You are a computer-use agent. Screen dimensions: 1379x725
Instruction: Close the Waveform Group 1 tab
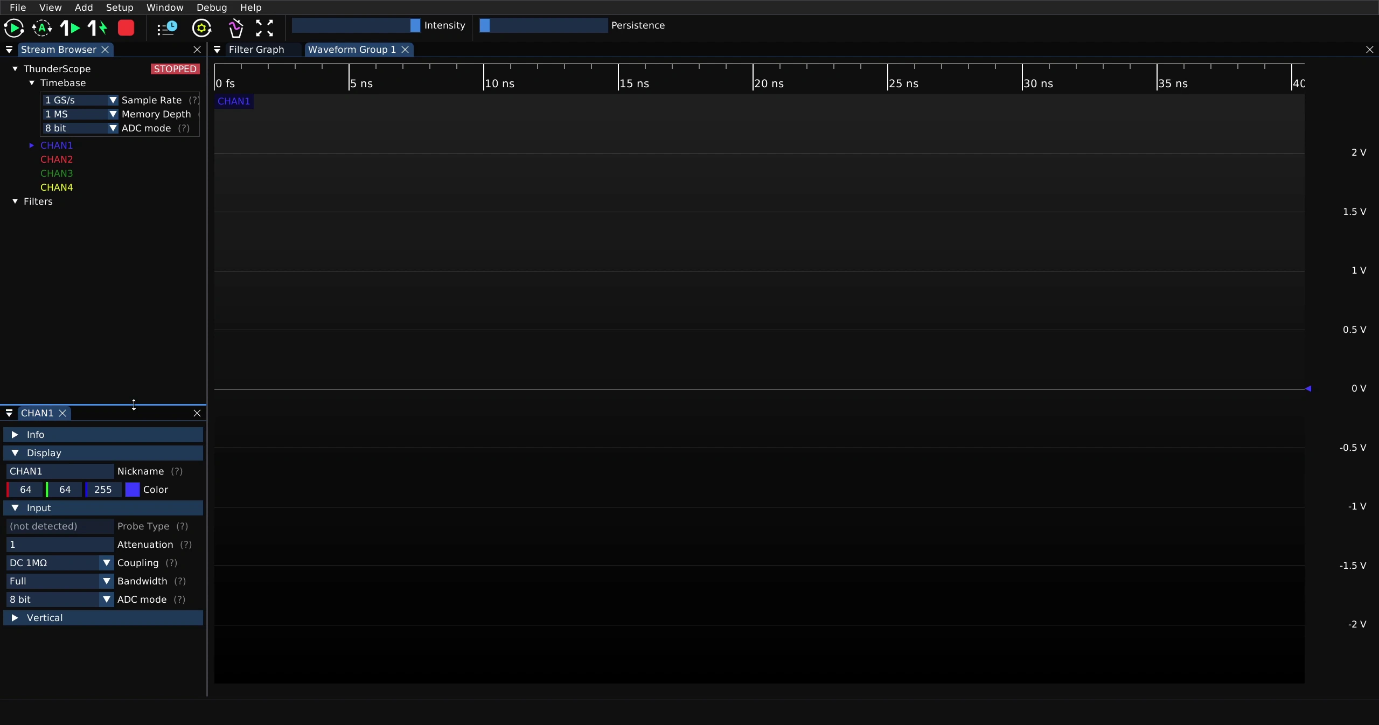pyautogui.click(x=405, y=50)
